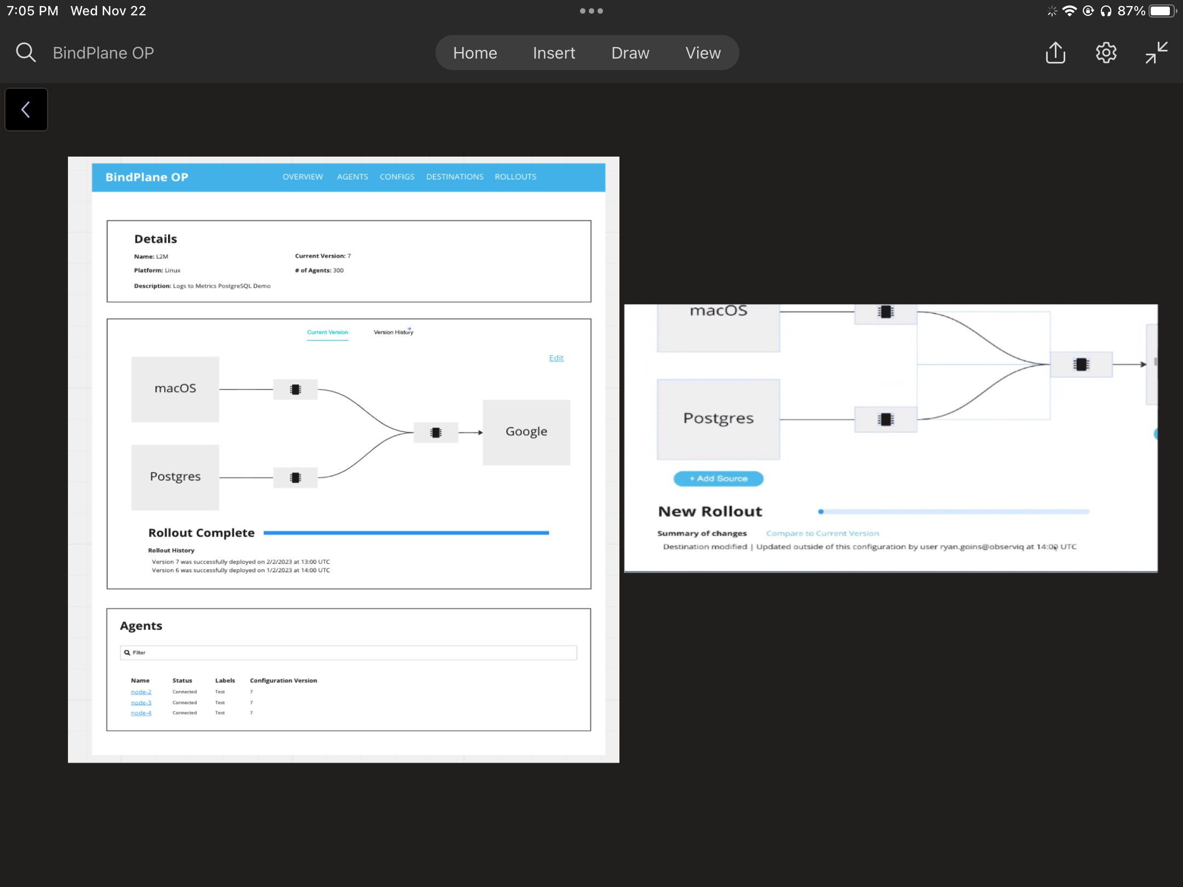The height and width of the screenshot is (887, 1183).
Task: Click the agents Filter field
Action: (x=348, y=653)
